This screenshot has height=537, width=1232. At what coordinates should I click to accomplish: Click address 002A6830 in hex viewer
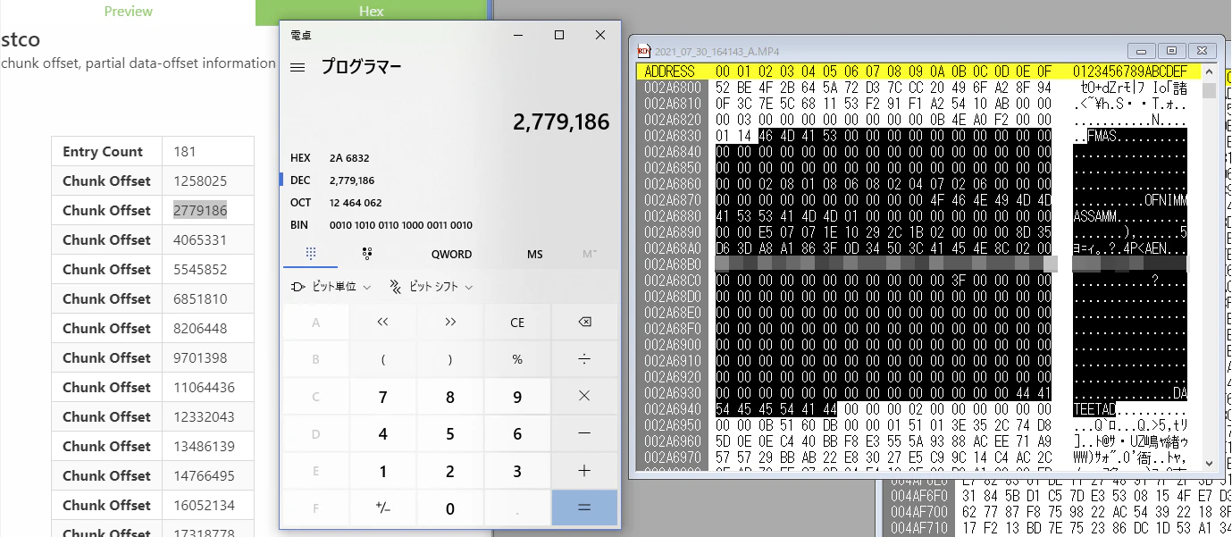(x=673, y=135)
